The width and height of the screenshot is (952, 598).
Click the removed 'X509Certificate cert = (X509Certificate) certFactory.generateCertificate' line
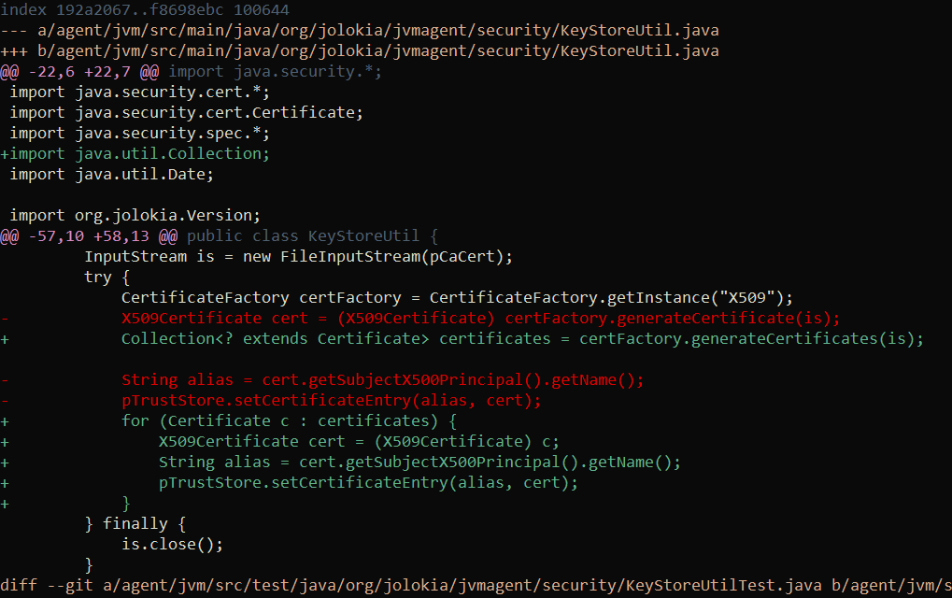click(481, 319)
